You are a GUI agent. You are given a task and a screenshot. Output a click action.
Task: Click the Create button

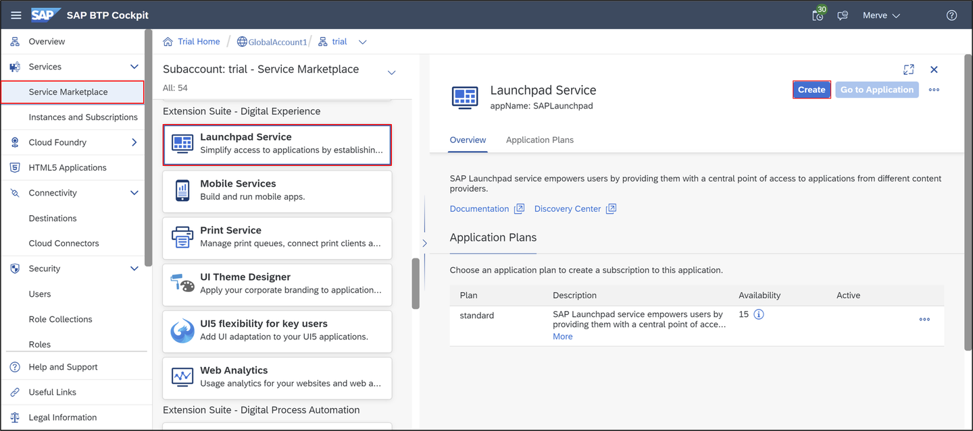tap(812, 90)
